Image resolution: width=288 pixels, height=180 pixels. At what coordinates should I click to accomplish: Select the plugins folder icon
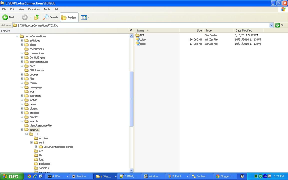pos(26,108)
